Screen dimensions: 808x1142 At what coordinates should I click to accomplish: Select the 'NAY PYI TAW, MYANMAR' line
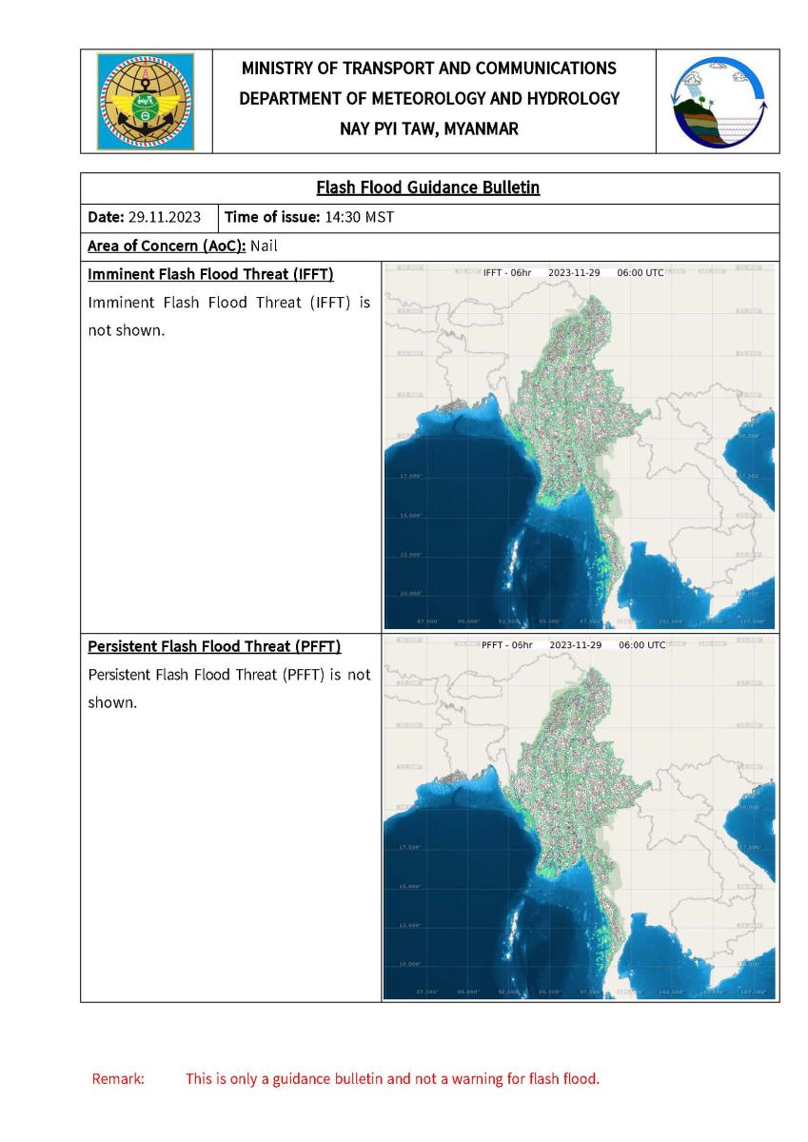pyautogui.click(x=429, y=128)
